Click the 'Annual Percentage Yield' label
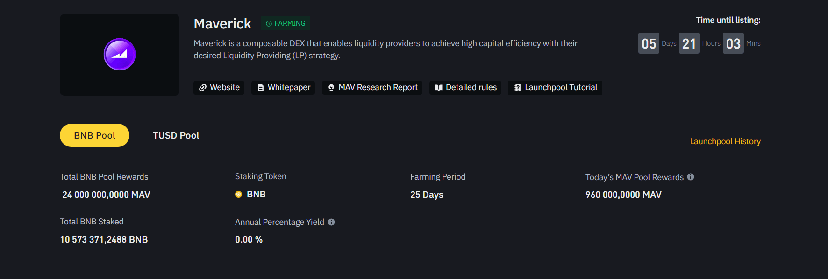The width and height of the screenshot is (828, 279). (279, 222)
